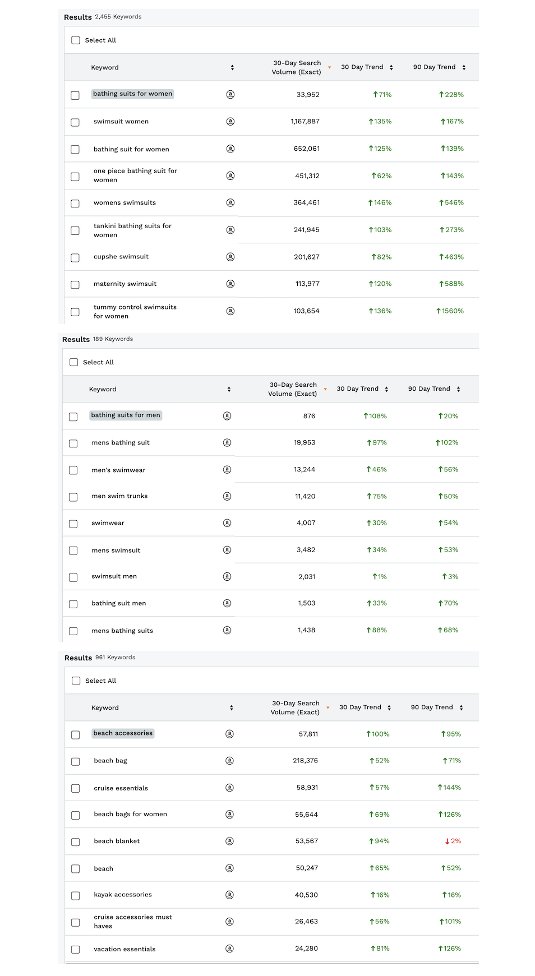Click Amazon icon beside men swim trunks
Image resolution: width=535 pixels, height=976 pixels.
click(227, 496)
